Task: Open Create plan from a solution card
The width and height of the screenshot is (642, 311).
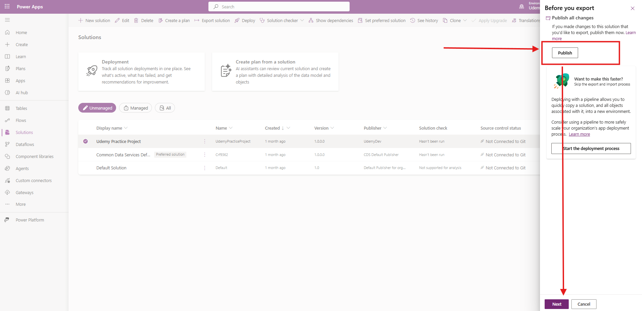Action: [x=275, y=71]
